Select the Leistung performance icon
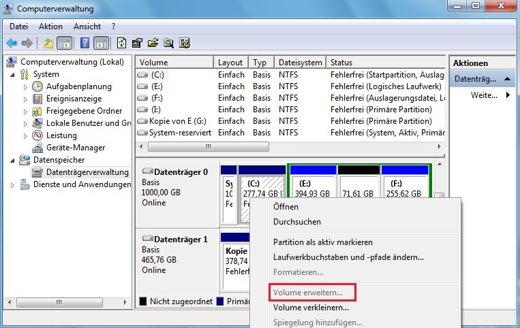The width and height of the screenshot is (520, 328). [x=37, y=135]
